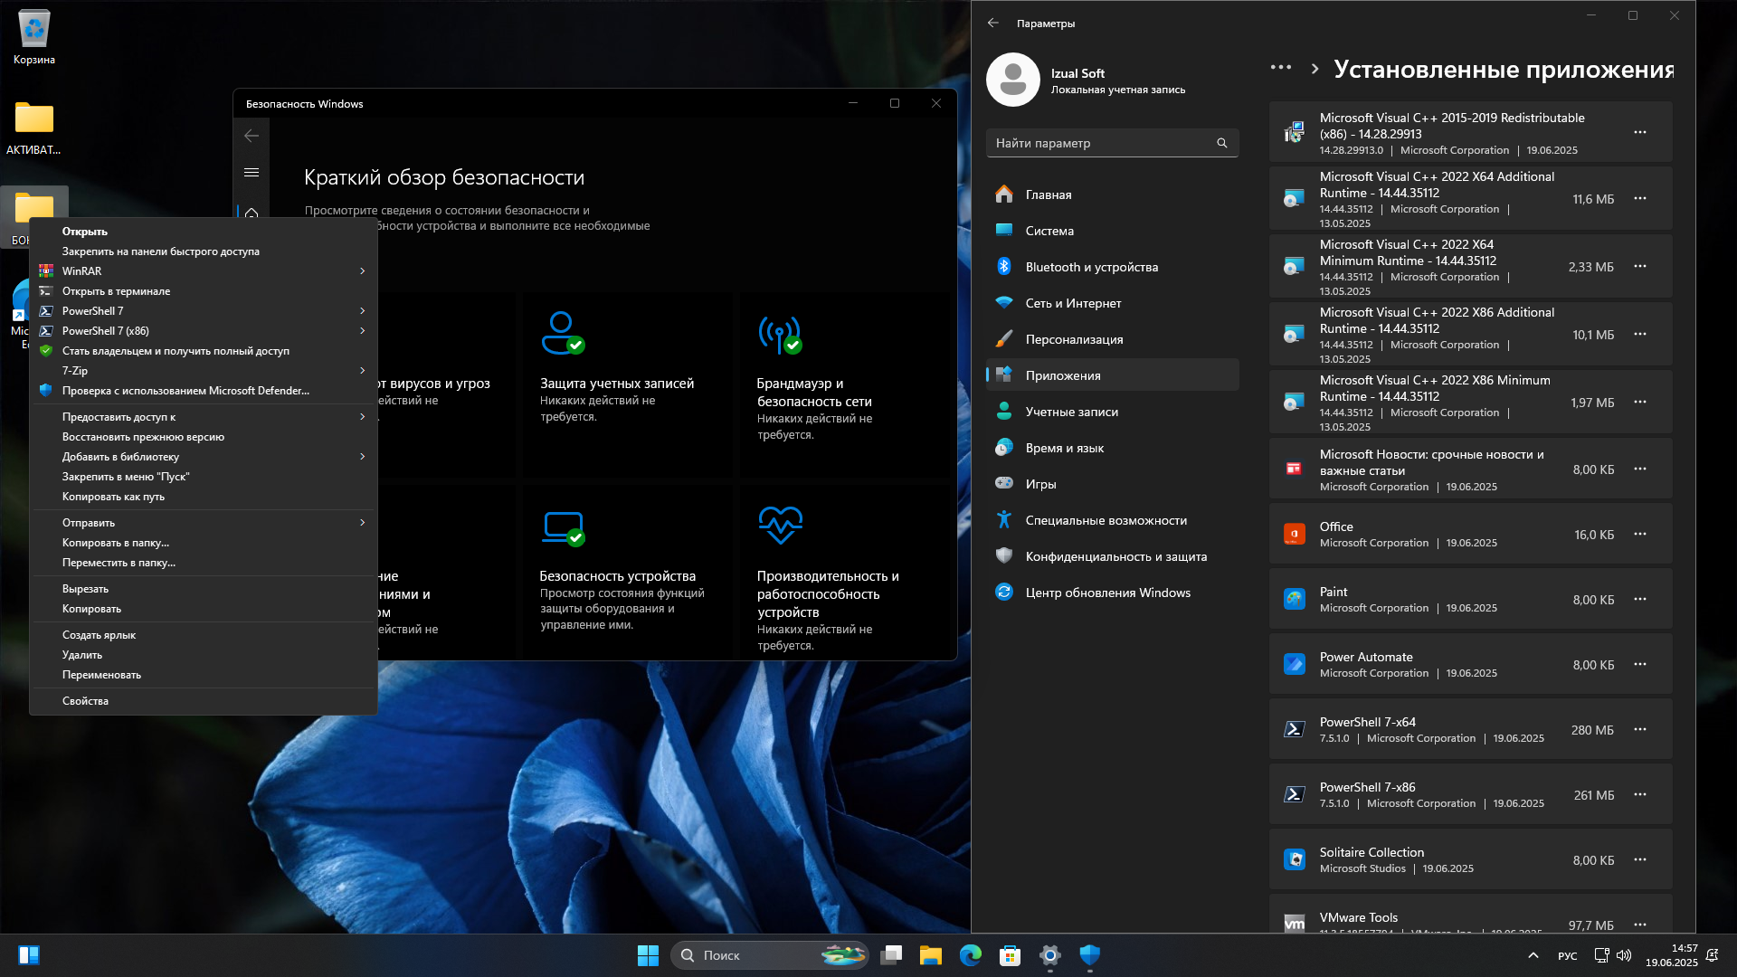The height and width of the screenshot is (977, 1737).
Task: Open Account protection tile icon
Action: 563,332
